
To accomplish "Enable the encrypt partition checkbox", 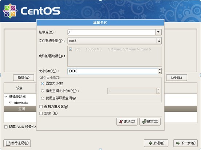I will coord(41,113).
